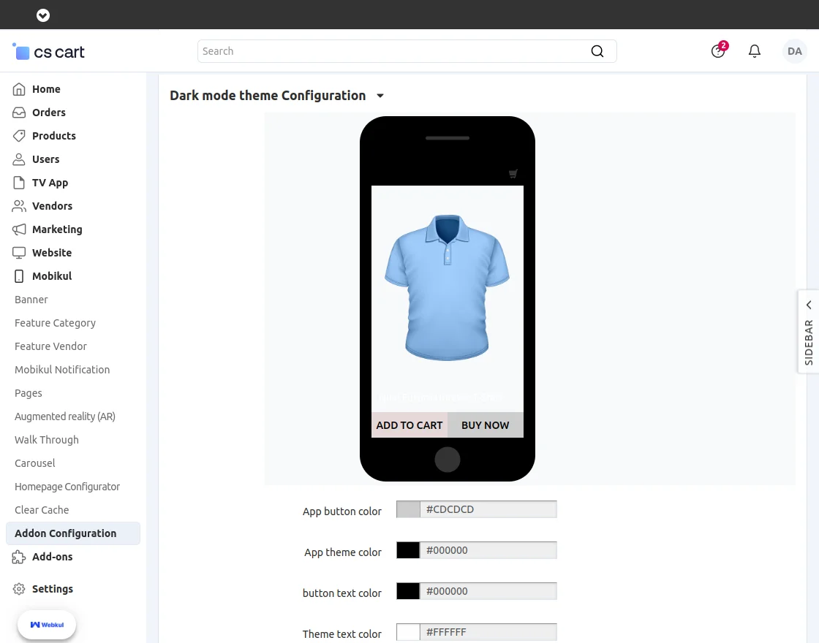
Task: Expand the Dark mode theme Configuration dropdown
Action: click(380, 96)
